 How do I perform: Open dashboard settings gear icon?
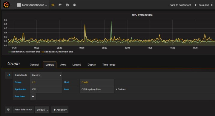click(74, 5)
